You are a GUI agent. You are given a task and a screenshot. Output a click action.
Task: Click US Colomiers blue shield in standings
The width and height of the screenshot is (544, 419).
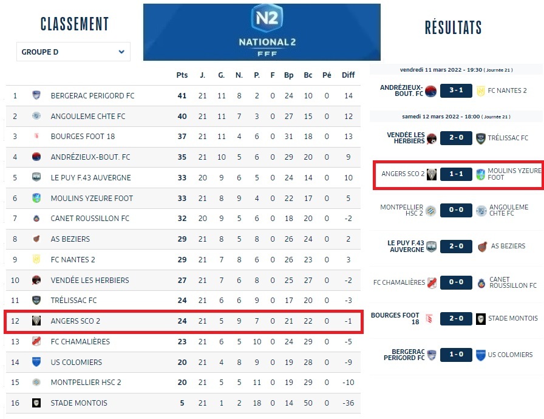coord(36,362)
